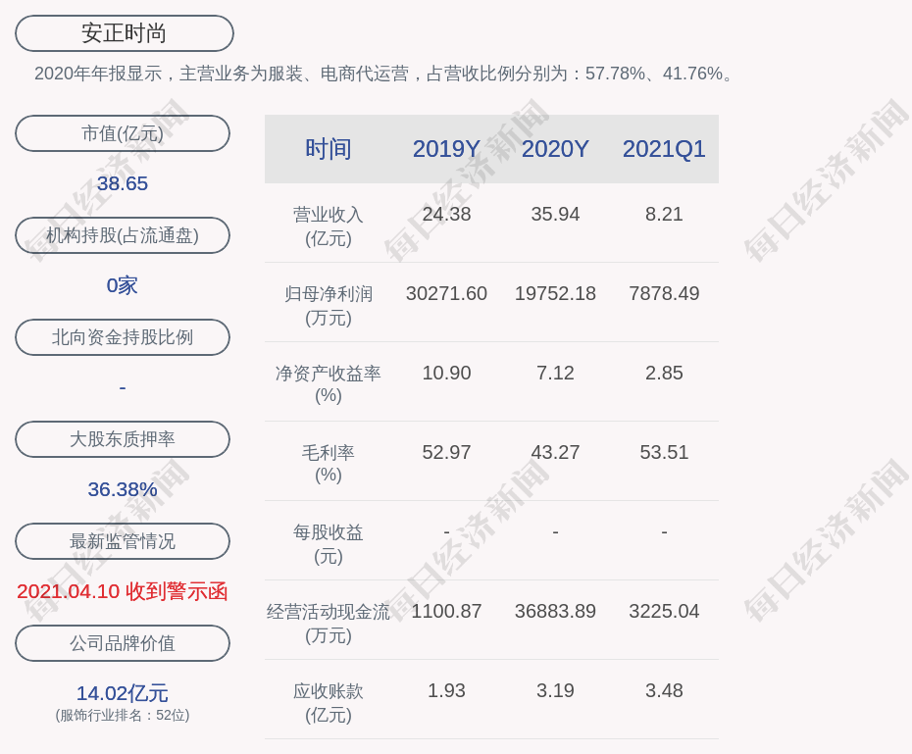Click the 时间 table header cell
Screen dimensions: 912x754
click(329, 149)
